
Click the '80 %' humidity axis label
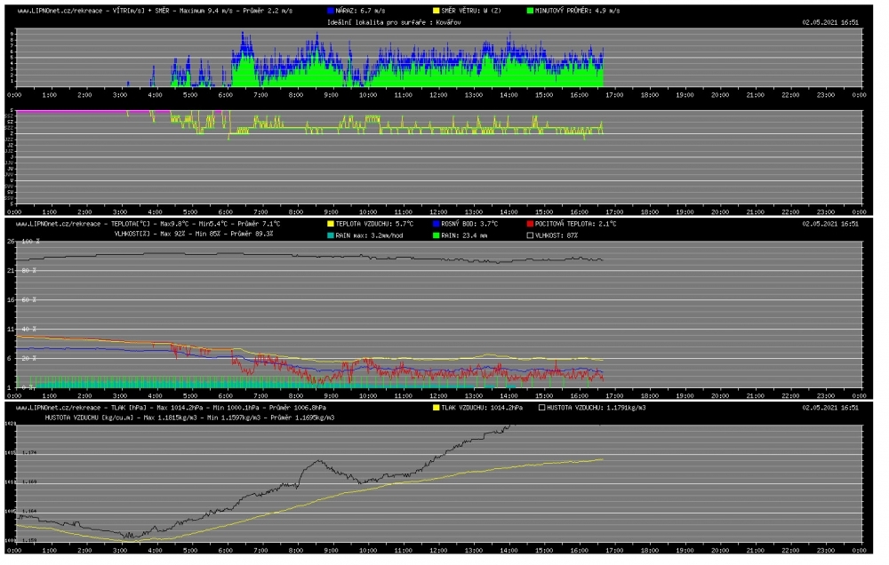(29, 271)
